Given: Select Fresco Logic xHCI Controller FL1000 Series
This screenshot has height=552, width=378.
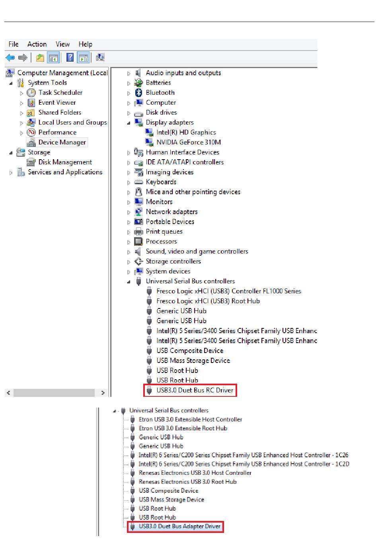Looking at the screenshot, I should coord(229,291).
